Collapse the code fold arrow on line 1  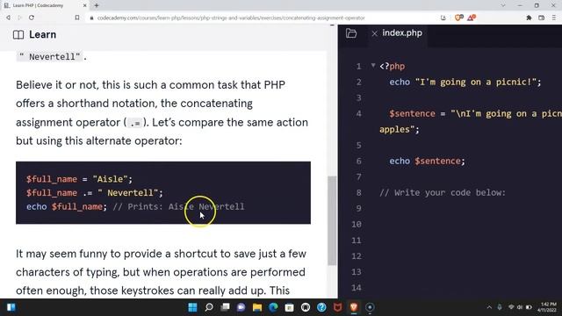click(373, 65)
